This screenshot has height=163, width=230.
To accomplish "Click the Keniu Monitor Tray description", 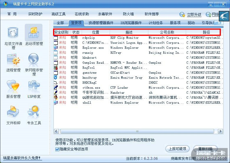I will (x=126, y=78).
